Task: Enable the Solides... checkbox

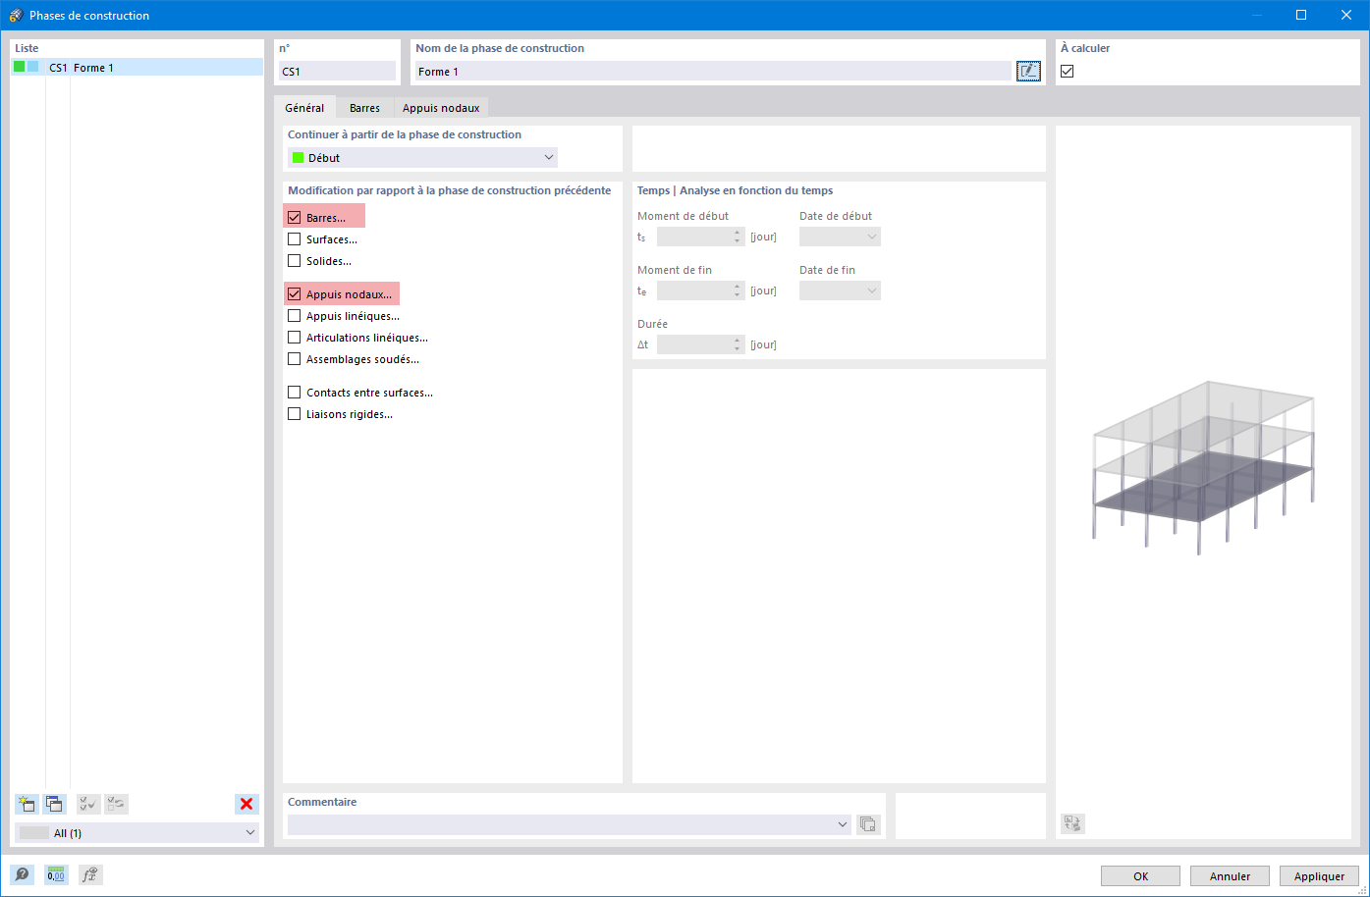Action: [x=294, y=260]
